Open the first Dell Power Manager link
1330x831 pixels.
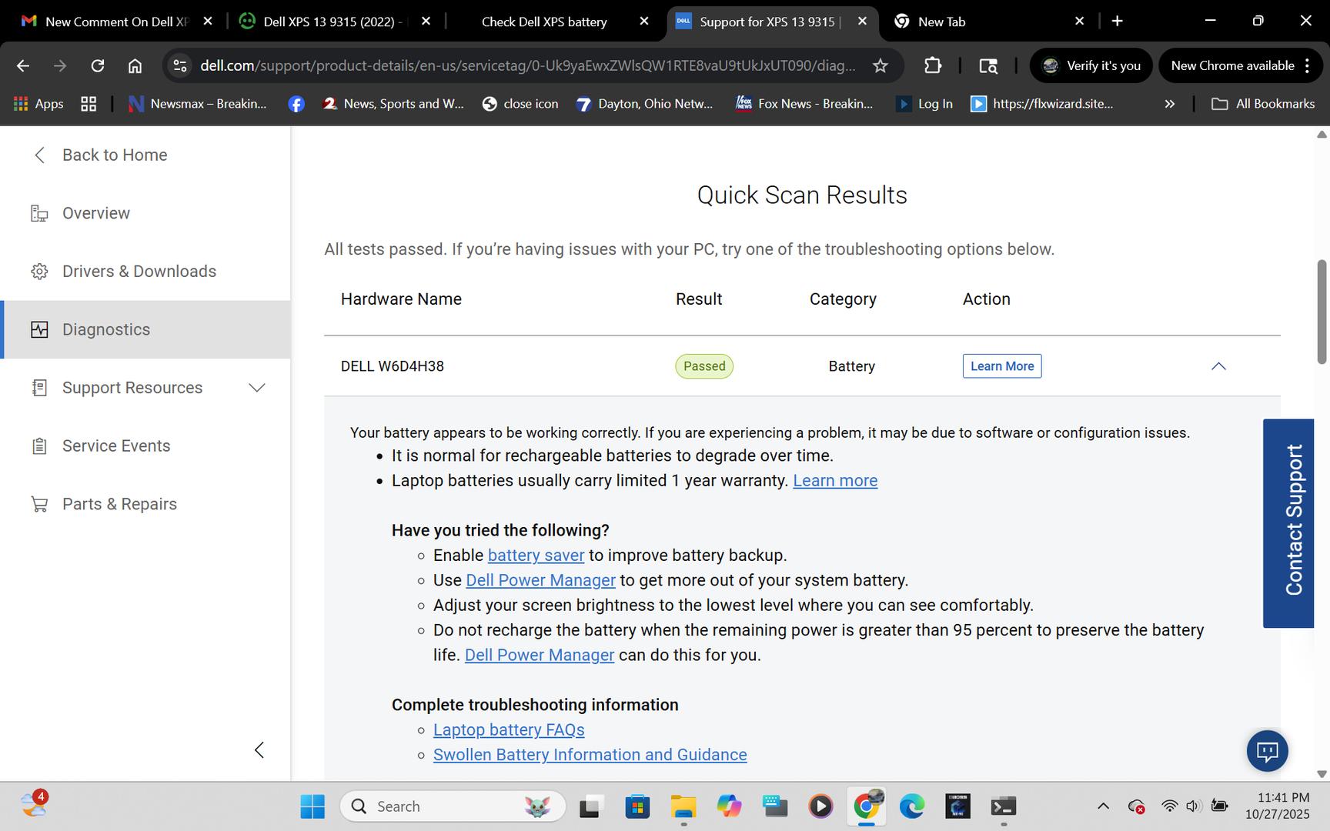tap(540, 580)
